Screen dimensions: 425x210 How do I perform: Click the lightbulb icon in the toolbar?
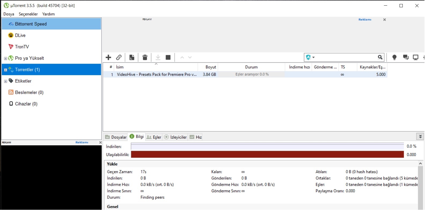tap(394, 57)
